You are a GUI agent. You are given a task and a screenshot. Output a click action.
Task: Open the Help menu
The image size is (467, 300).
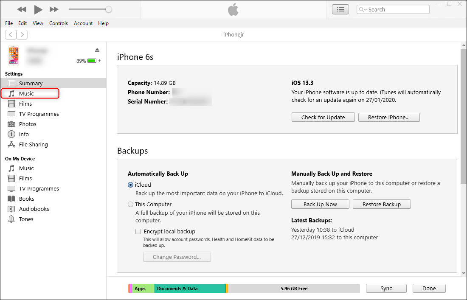[103, 23]
